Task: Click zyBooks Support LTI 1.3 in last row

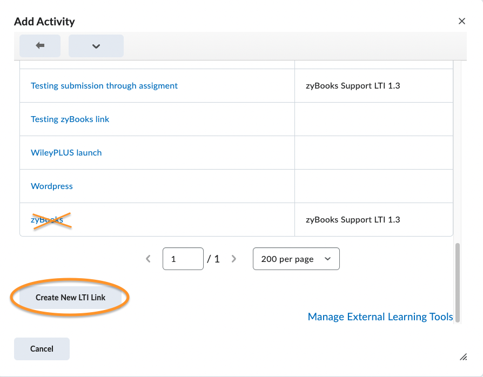Action: coord(353,220)
